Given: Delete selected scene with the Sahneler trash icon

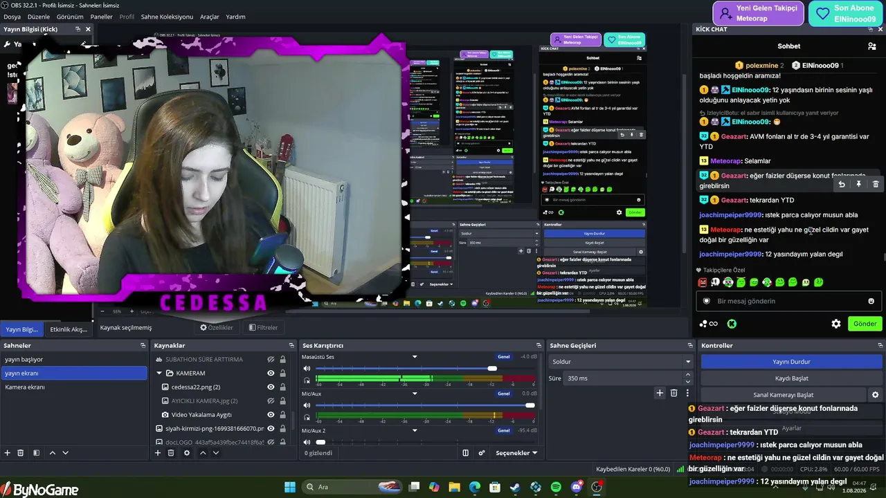Looking at the screenshot, I should [21, 453].
